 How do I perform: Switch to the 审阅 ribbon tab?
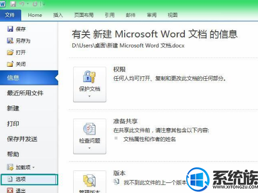(x=152, y=15)
